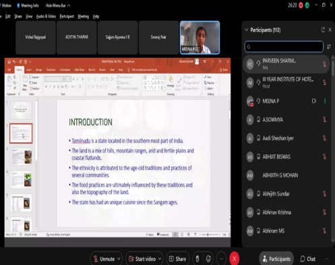Click A.SOWMYA avatar circle
The width and height of the screenshot is (335, 265).
(x=250, y=120)
